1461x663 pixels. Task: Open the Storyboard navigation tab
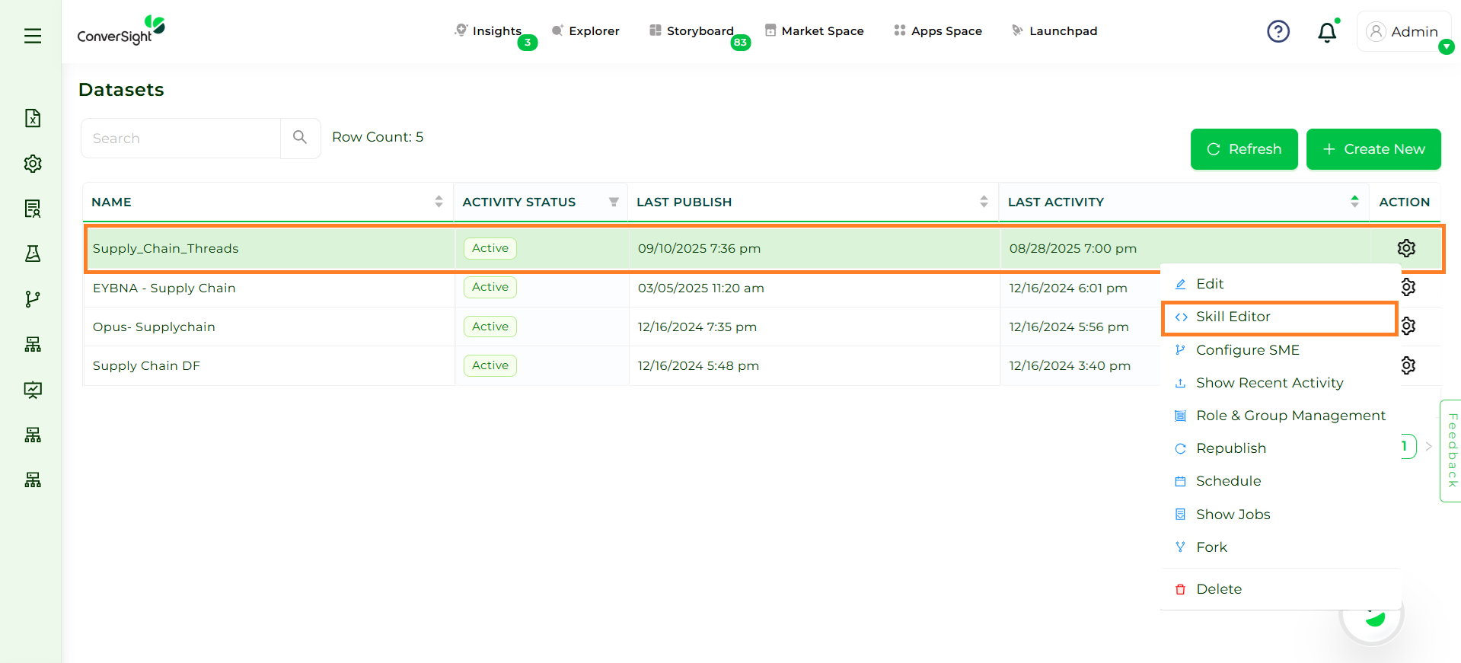click(x=699, y=31)
